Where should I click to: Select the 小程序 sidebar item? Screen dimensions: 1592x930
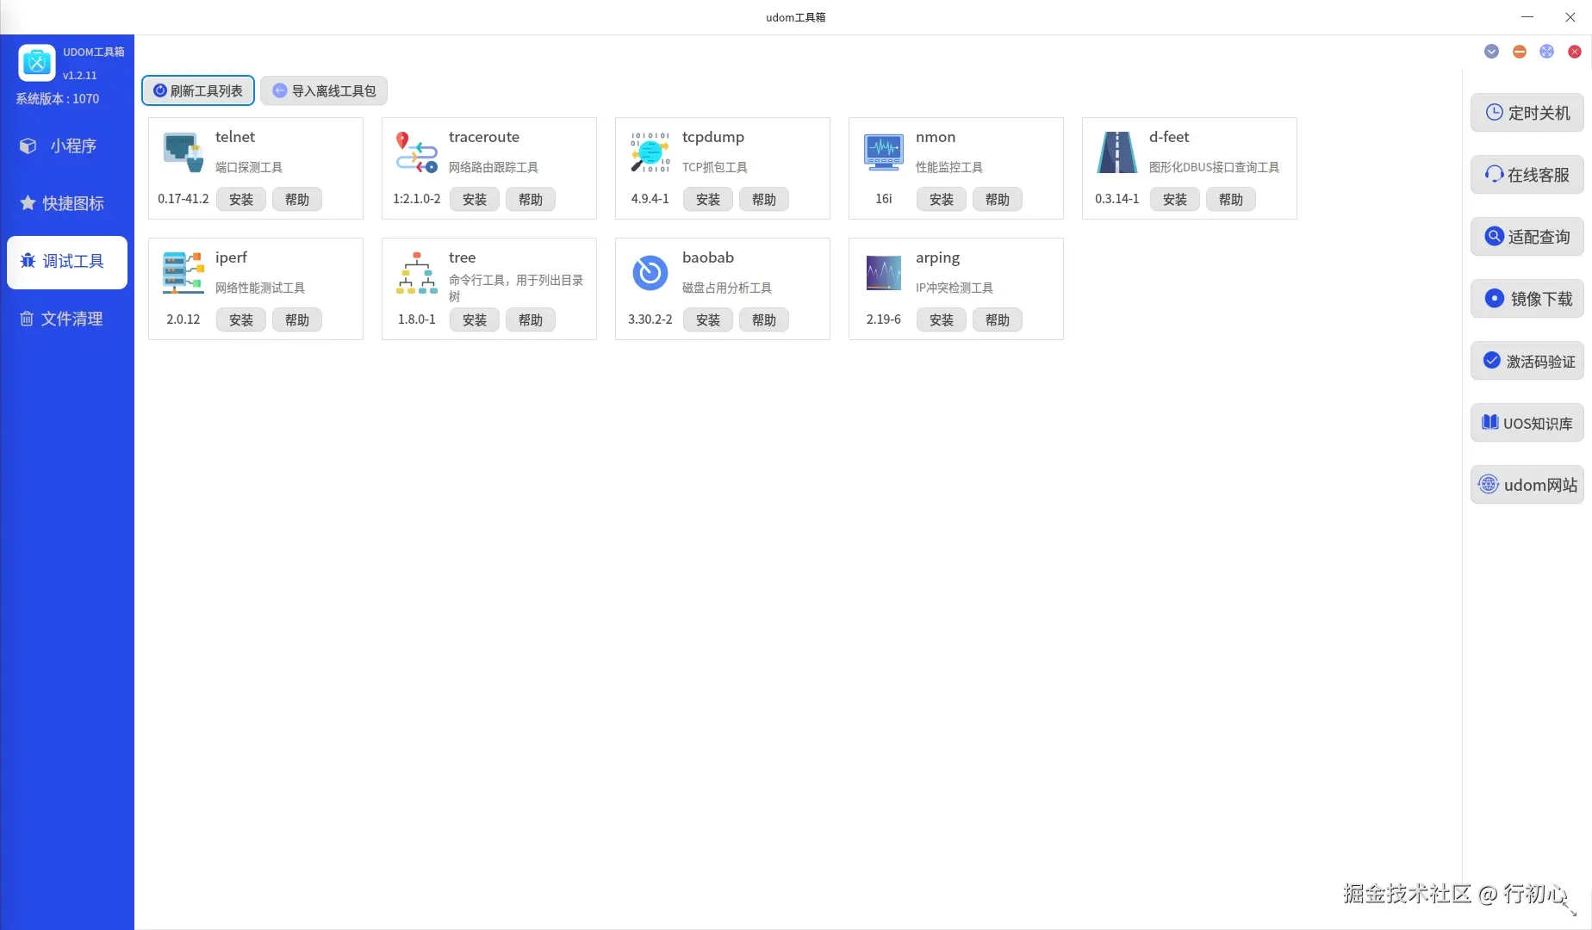pos(66,146)
